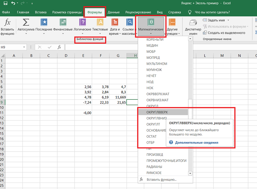
Task: Open Диспетчер имен
Action: click(193, 27)
